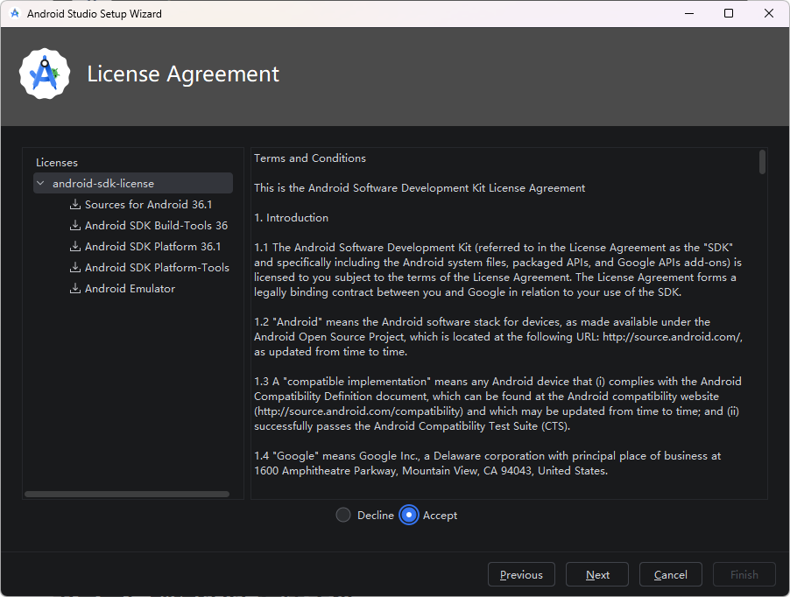Screen dimensions: 790x597
Task: Select android-sdk-license in Licenses list
Action: (133, 183)
